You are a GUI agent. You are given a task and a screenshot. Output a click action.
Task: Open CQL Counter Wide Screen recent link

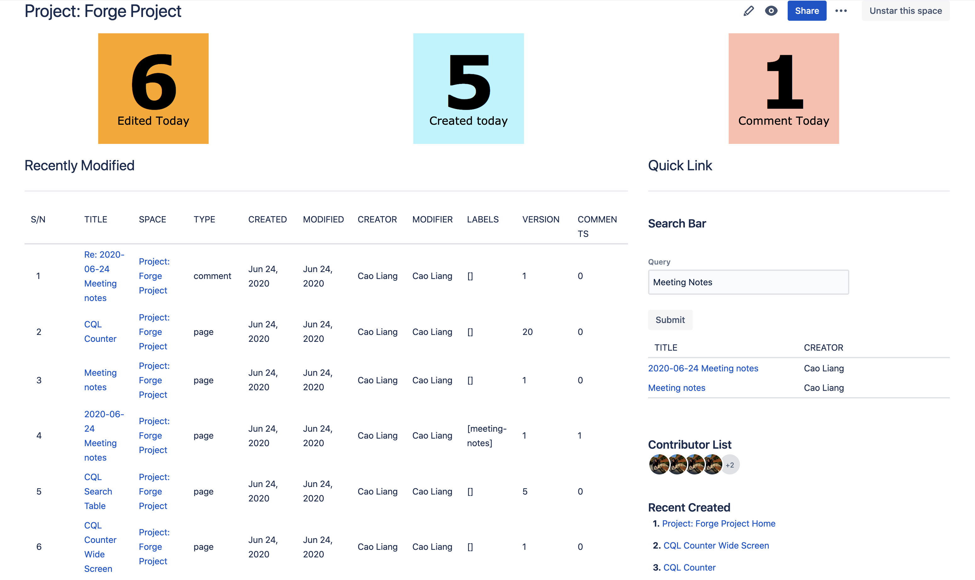tap(716, 545)
